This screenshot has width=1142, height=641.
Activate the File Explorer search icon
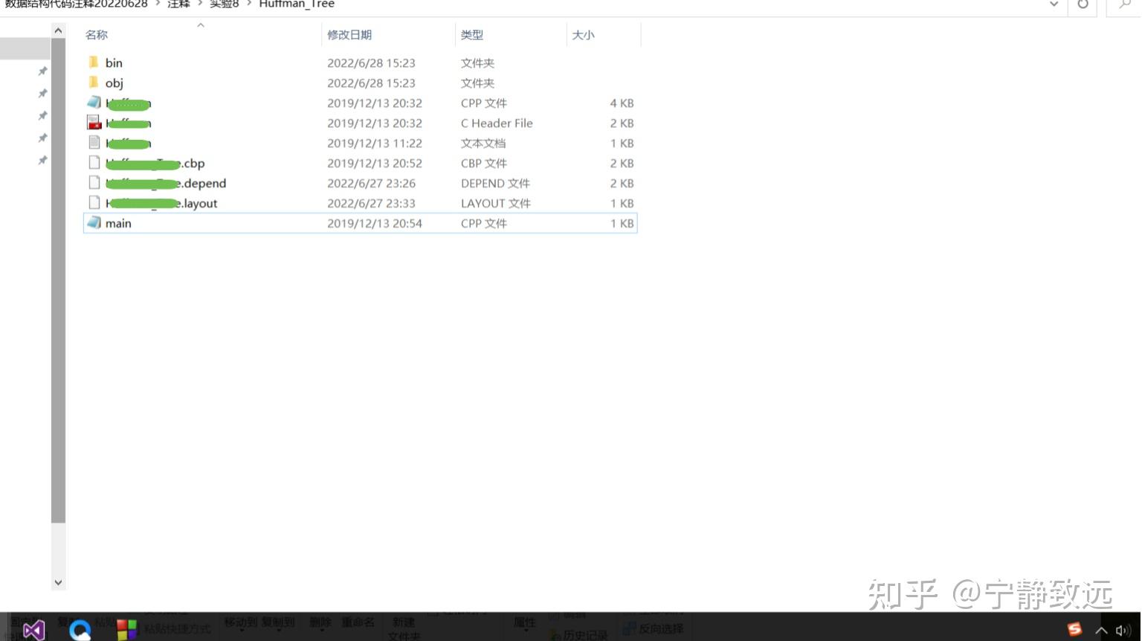[x=1125, y=4]
